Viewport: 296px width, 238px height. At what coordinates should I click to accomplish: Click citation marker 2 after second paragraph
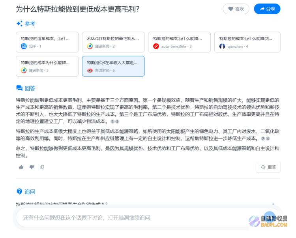(263, 139)
